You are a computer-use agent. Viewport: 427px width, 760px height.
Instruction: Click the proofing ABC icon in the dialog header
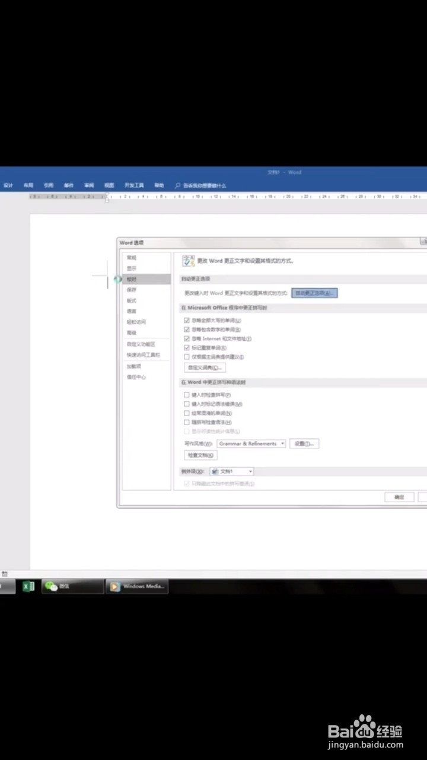189,260
